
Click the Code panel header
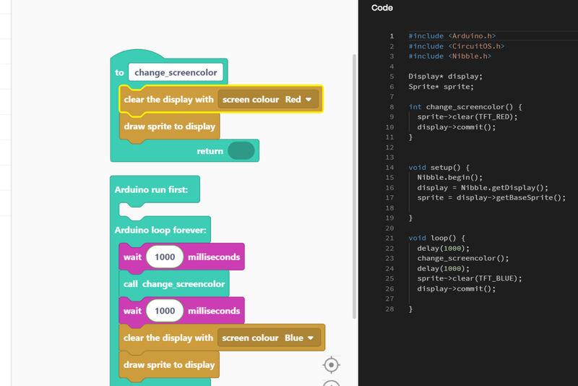pos(382,8)
